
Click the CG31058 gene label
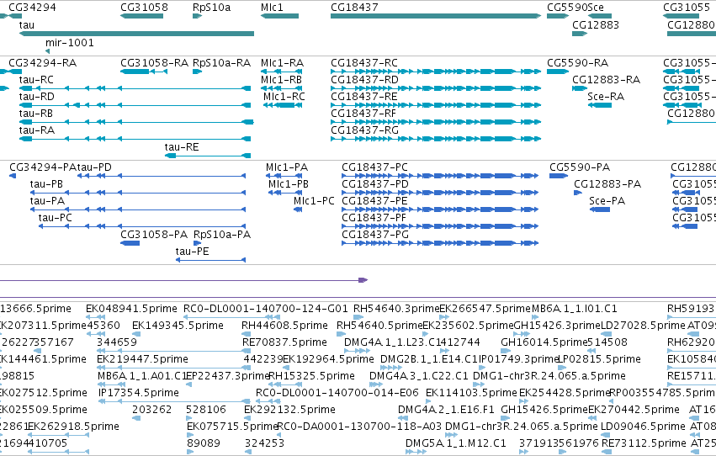click(x=145, y=8)
